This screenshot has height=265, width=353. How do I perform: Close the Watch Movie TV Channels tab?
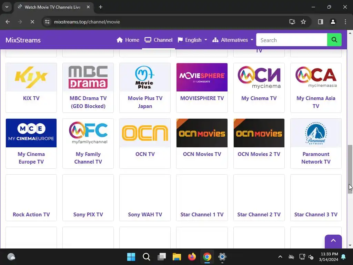click(88, 7)
